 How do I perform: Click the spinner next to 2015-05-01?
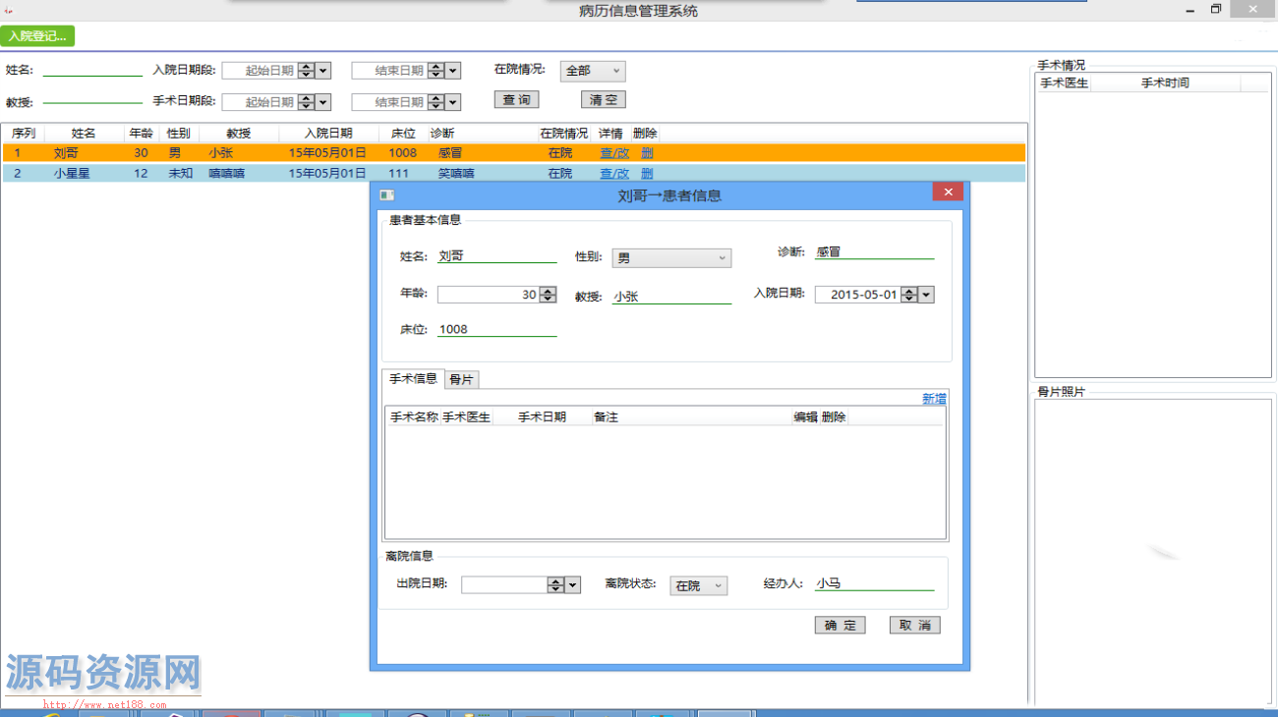[909, 295]
